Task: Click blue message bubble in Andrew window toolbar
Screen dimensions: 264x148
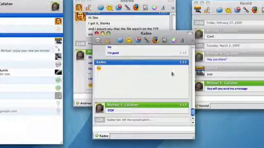Action: (101, 7)
